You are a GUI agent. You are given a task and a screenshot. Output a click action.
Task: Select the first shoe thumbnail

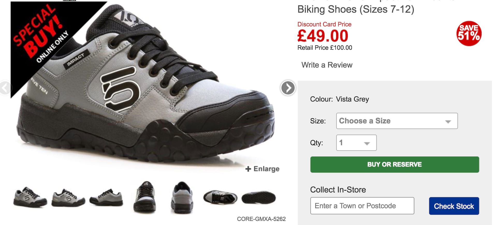(30, 198)
